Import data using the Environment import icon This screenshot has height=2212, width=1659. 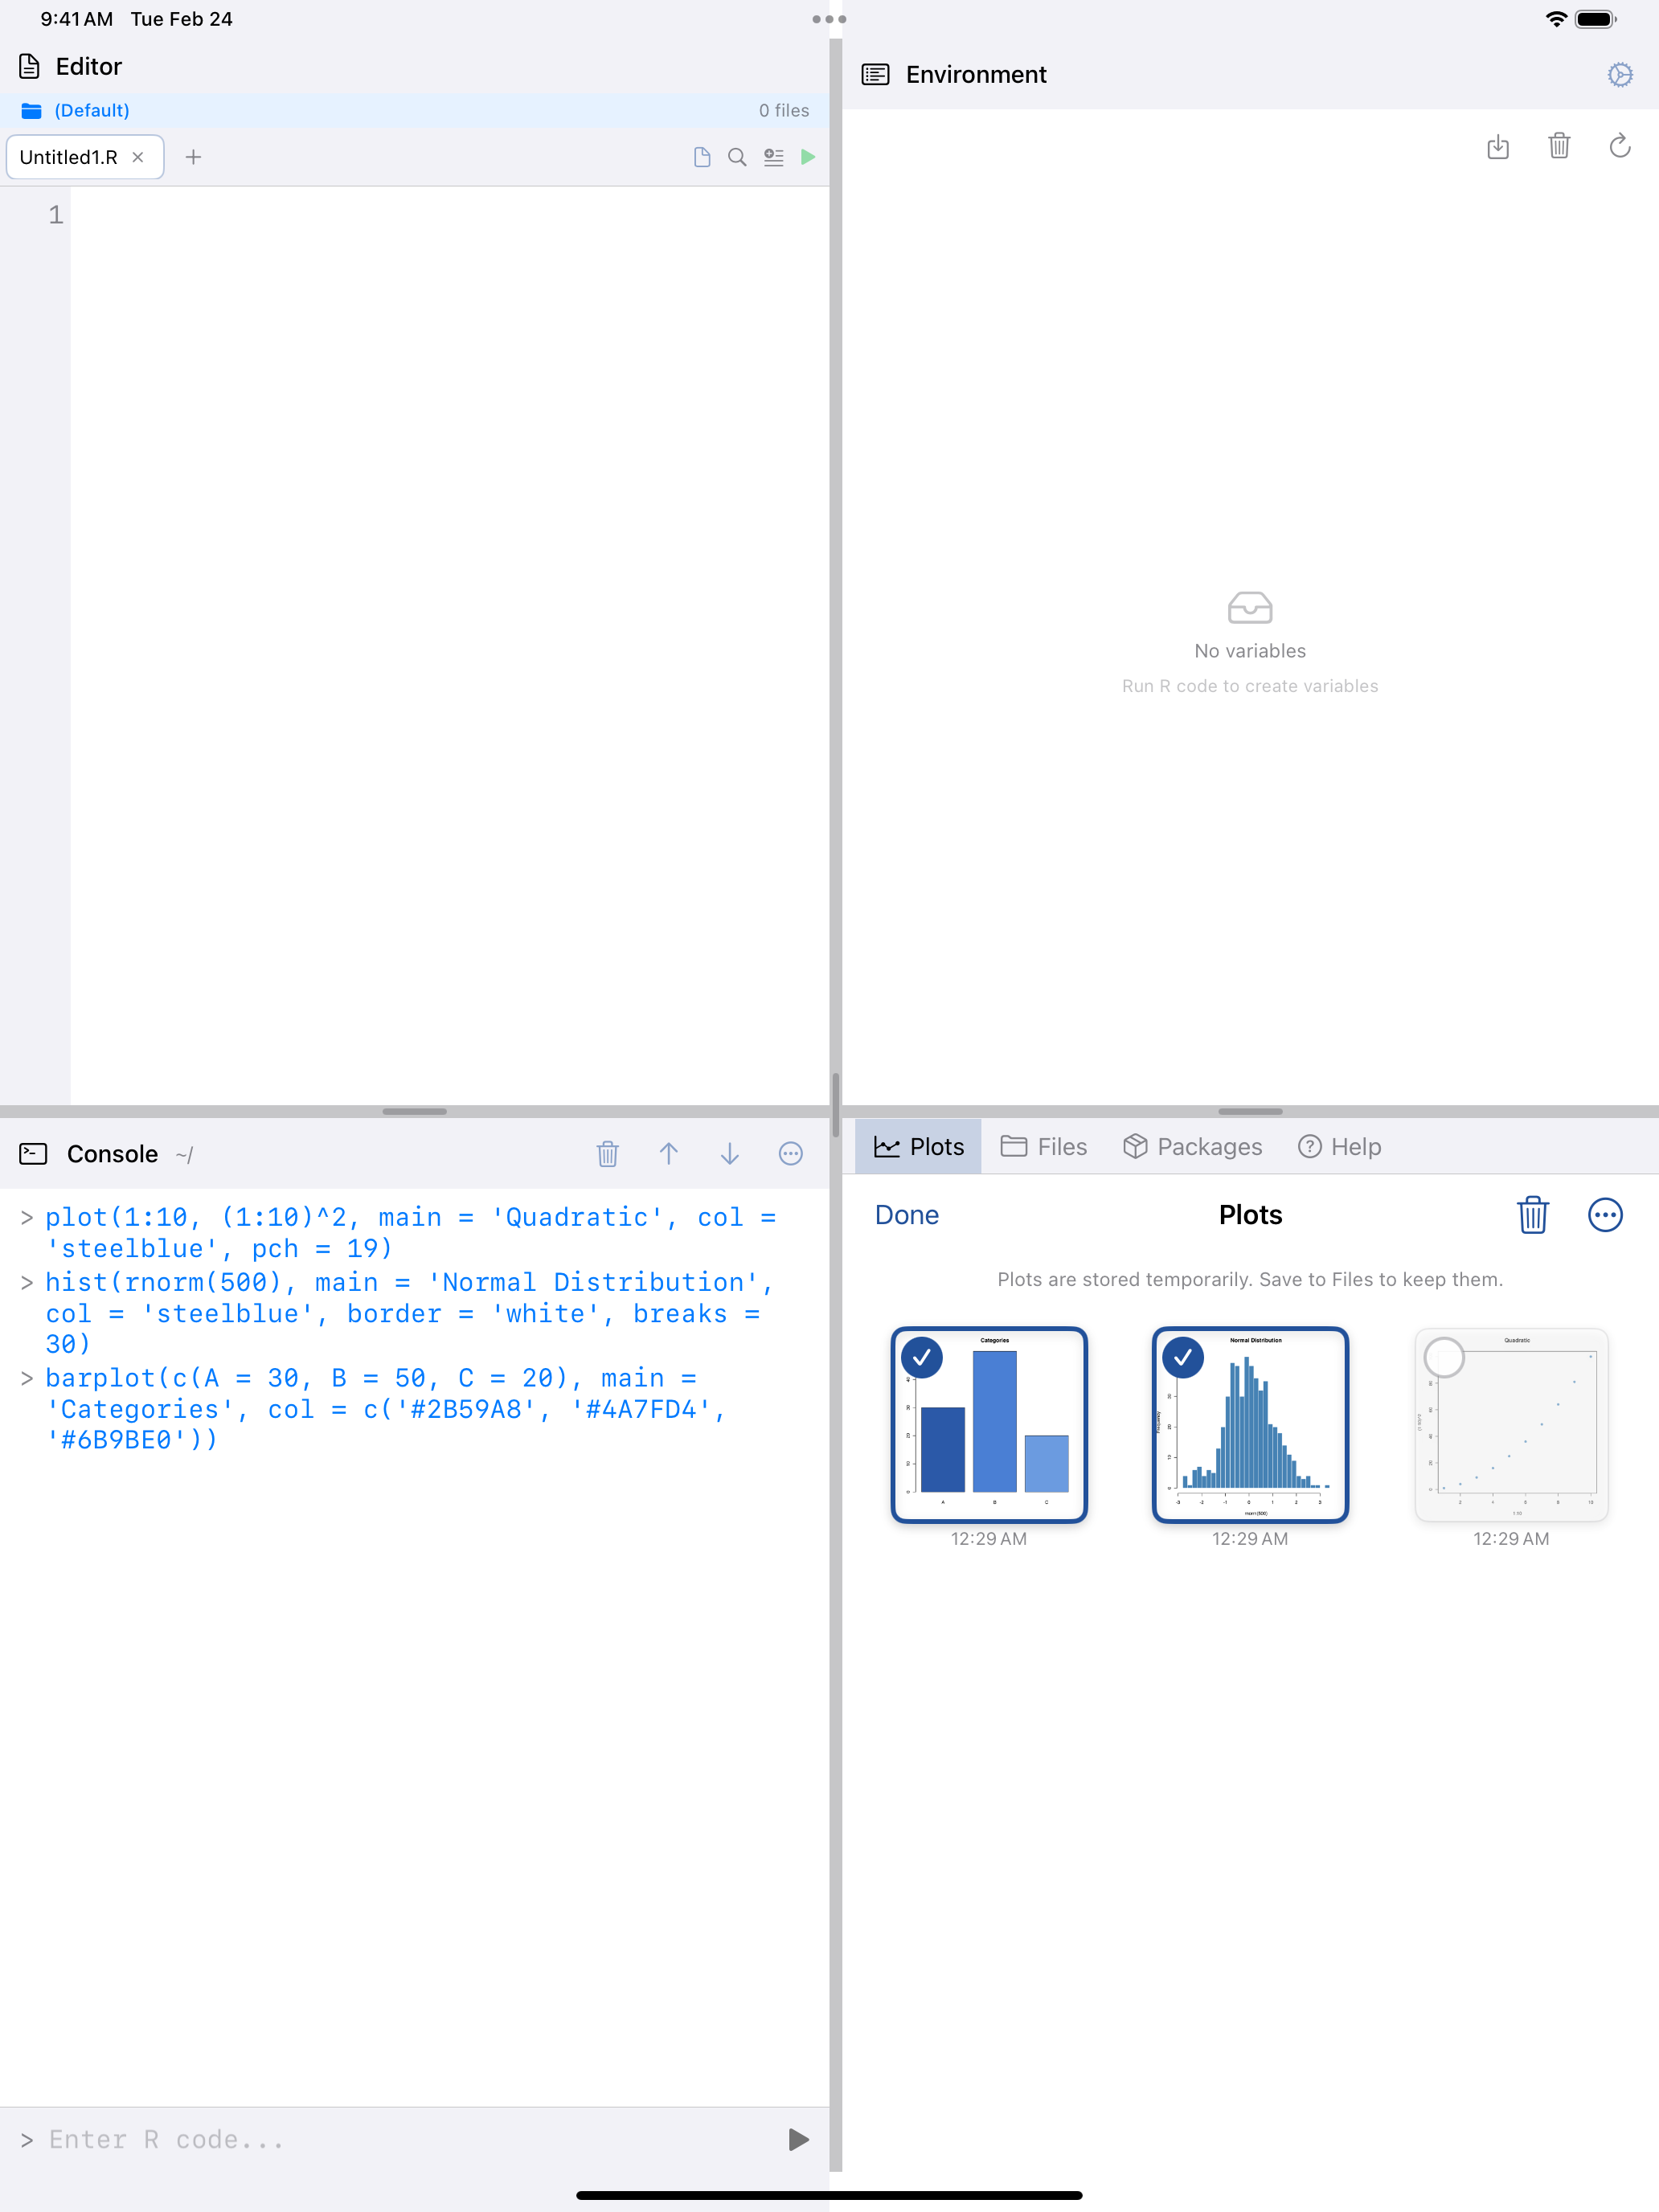[x=1498, y=147]
